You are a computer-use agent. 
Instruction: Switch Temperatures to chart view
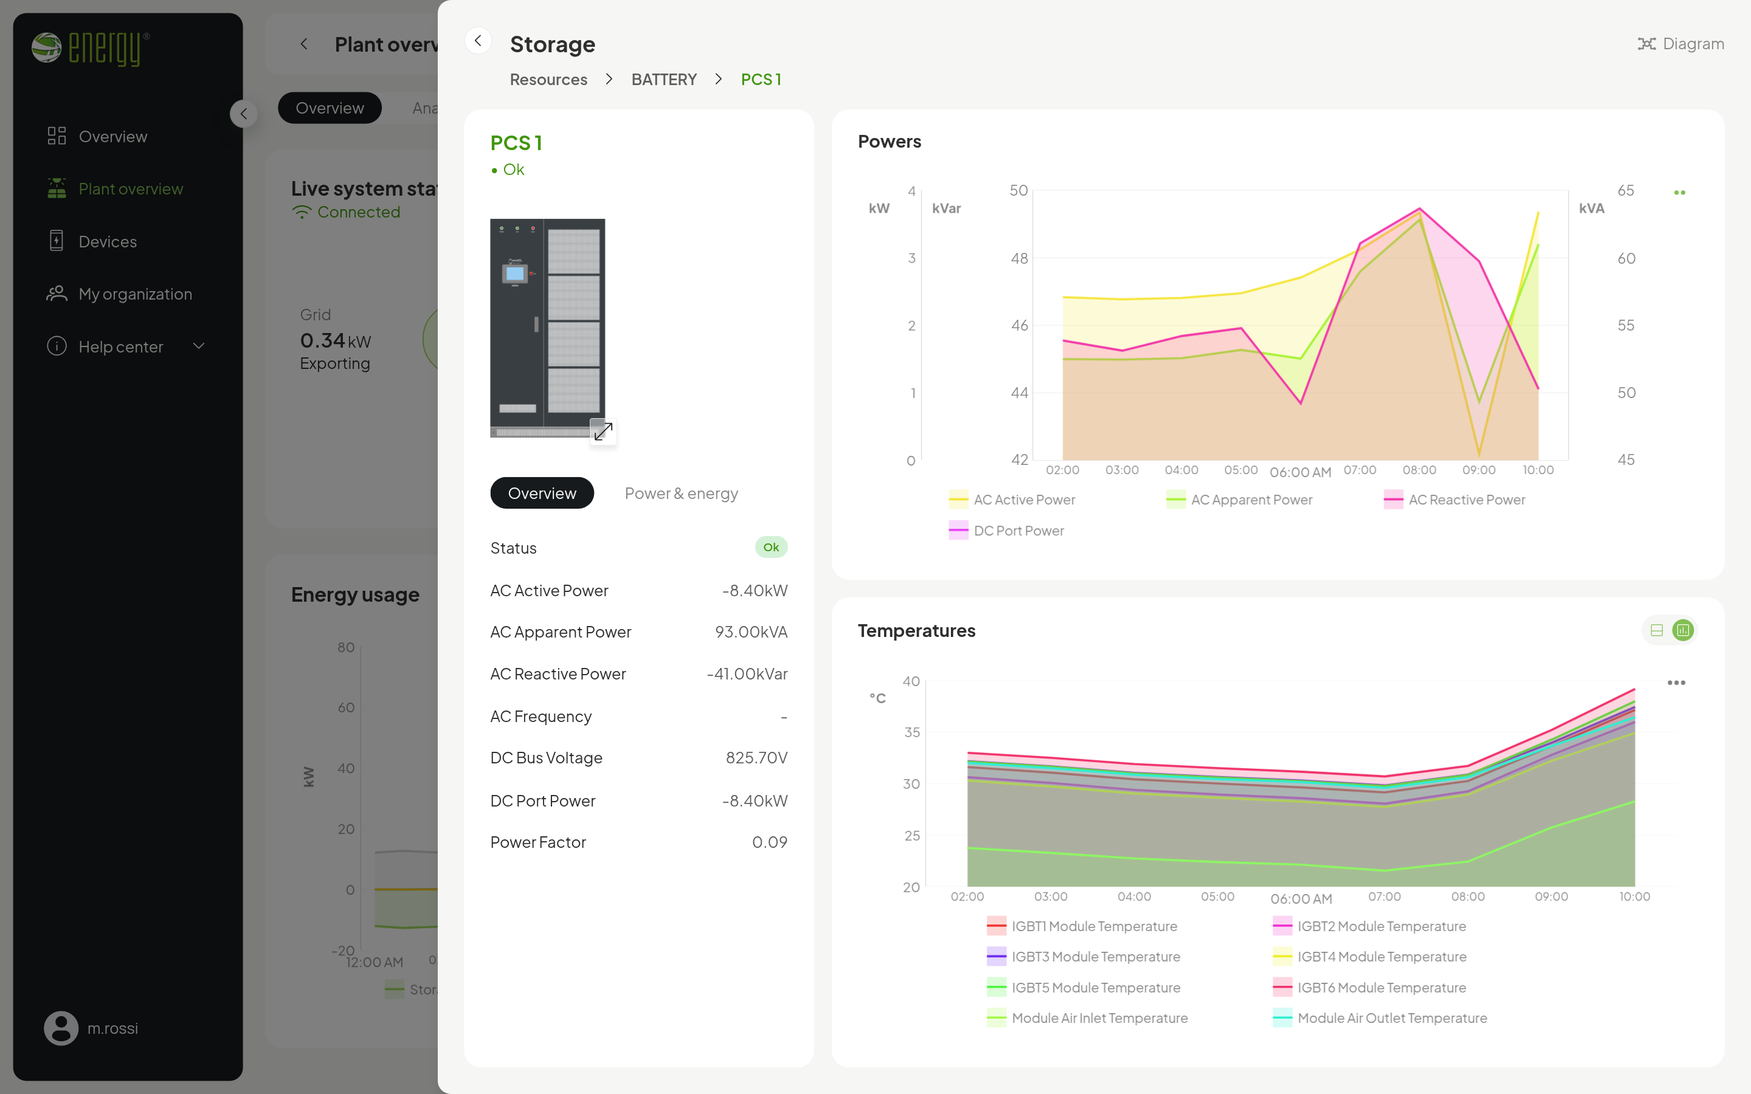coord(1683,630)
